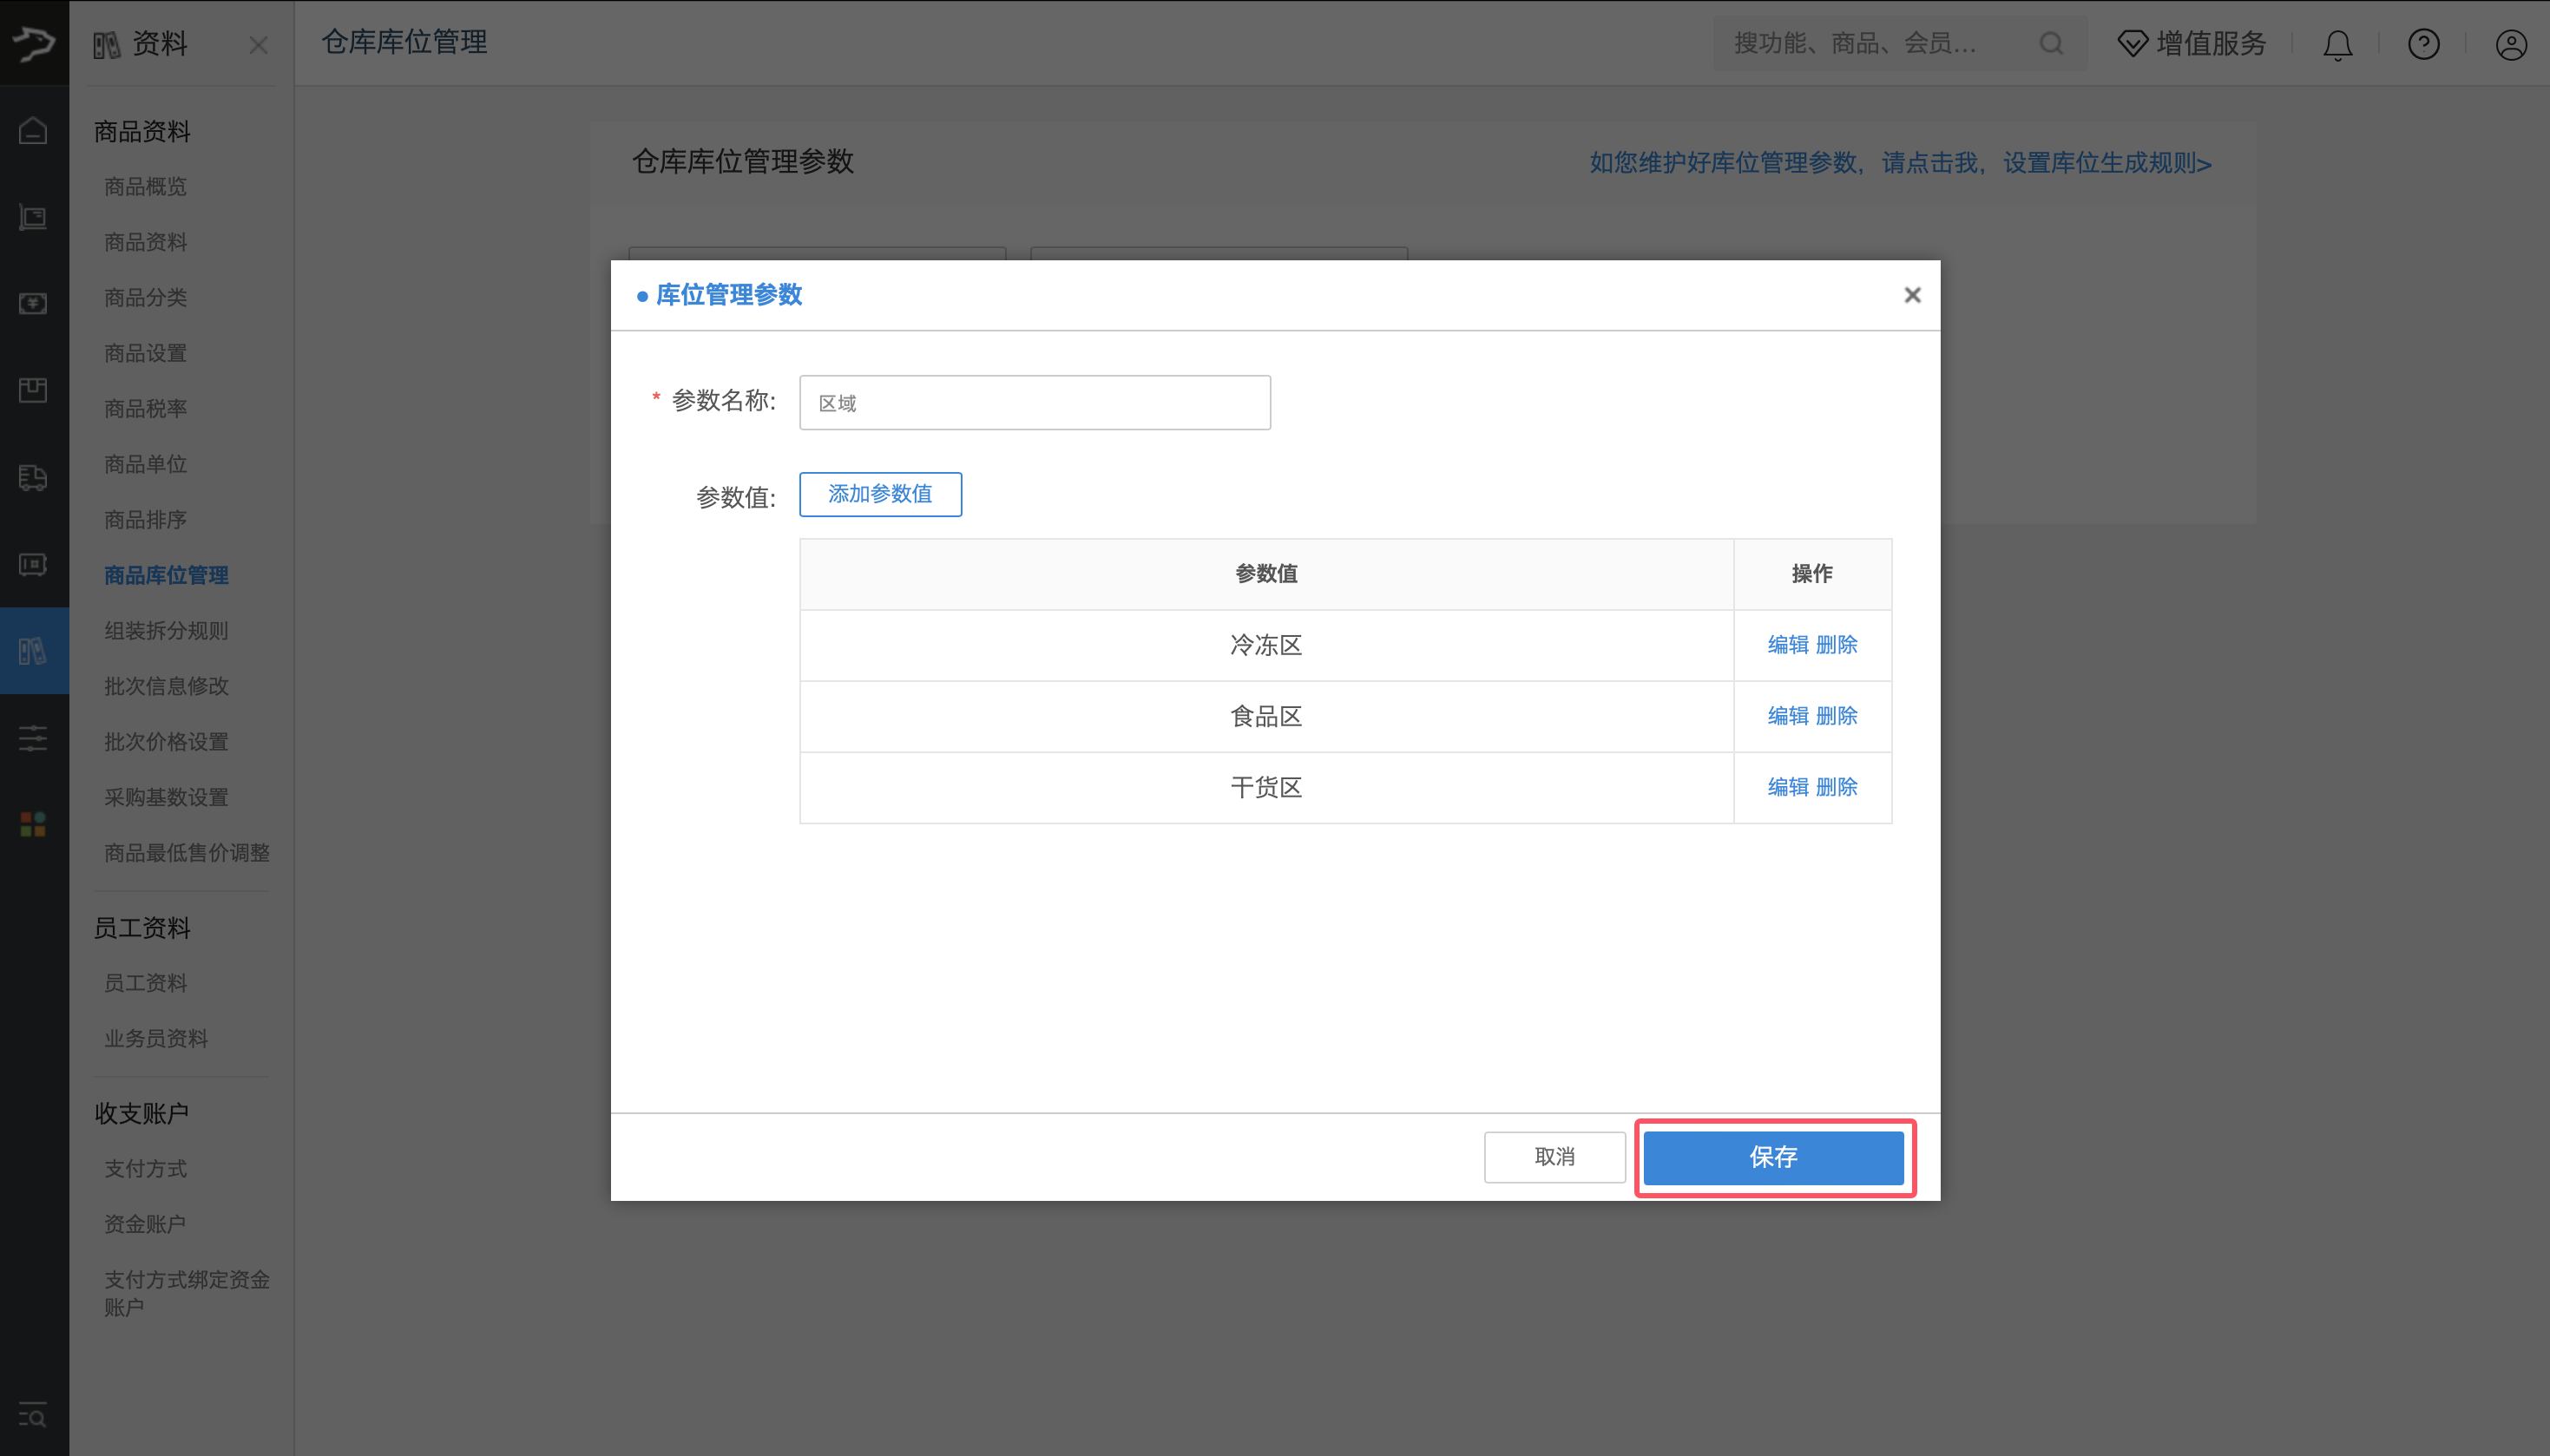This screenshot has width=2550, height=1456.
Task: Click 添加参数值 to add a parameter value
Action: 879,494
